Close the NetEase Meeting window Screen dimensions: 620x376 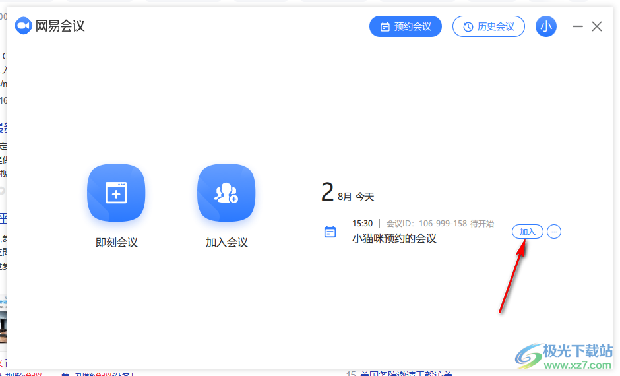(x=597, y=26)
